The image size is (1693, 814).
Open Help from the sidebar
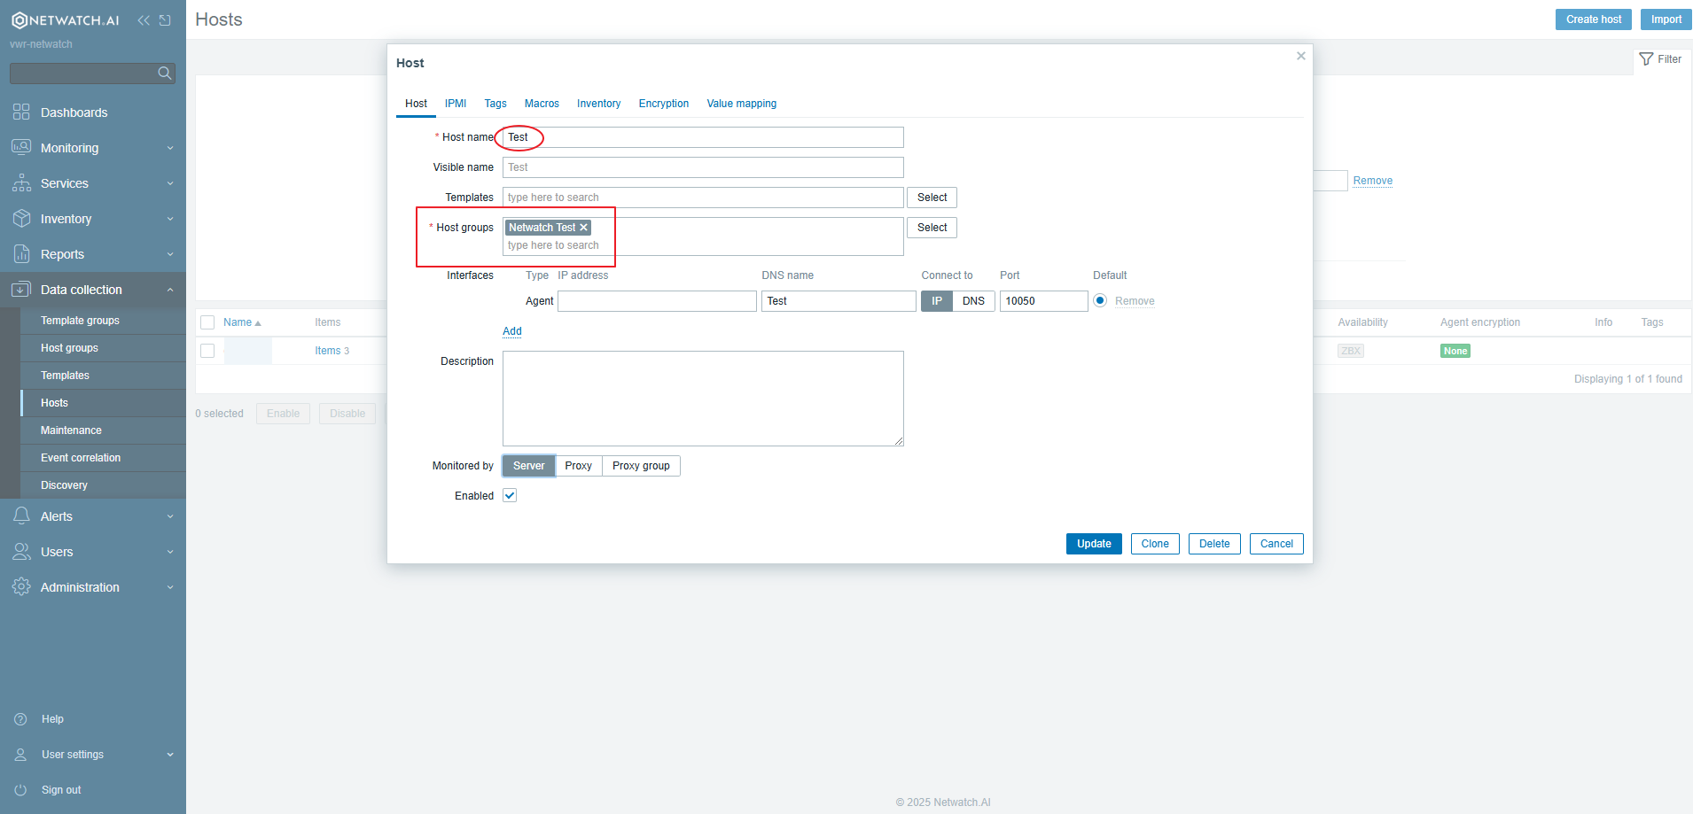(x=52, y=719)
